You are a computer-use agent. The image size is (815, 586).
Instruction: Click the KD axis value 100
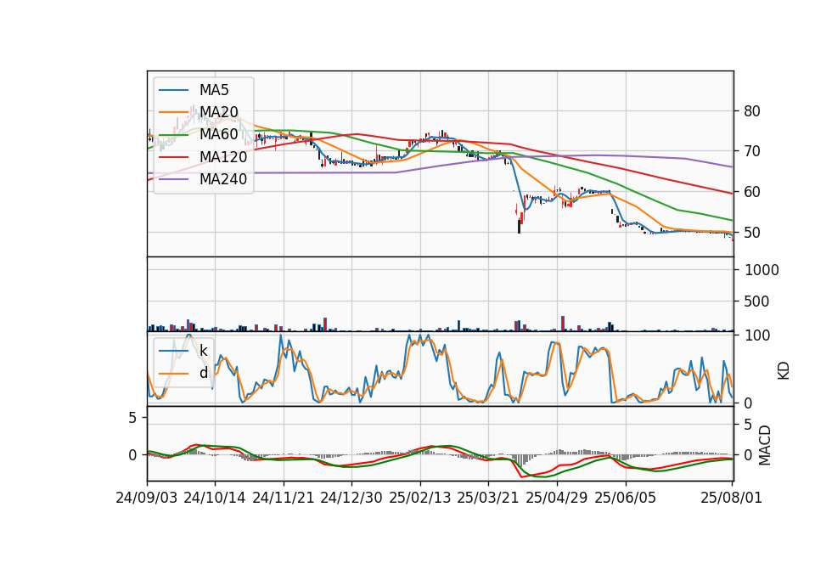pyautogui.click(x=757, y=335)
